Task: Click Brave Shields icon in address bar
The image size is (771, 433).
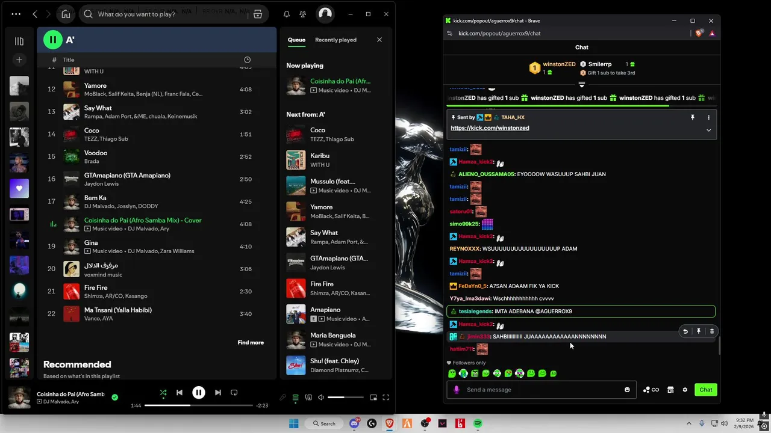Action: click(699, 34)
